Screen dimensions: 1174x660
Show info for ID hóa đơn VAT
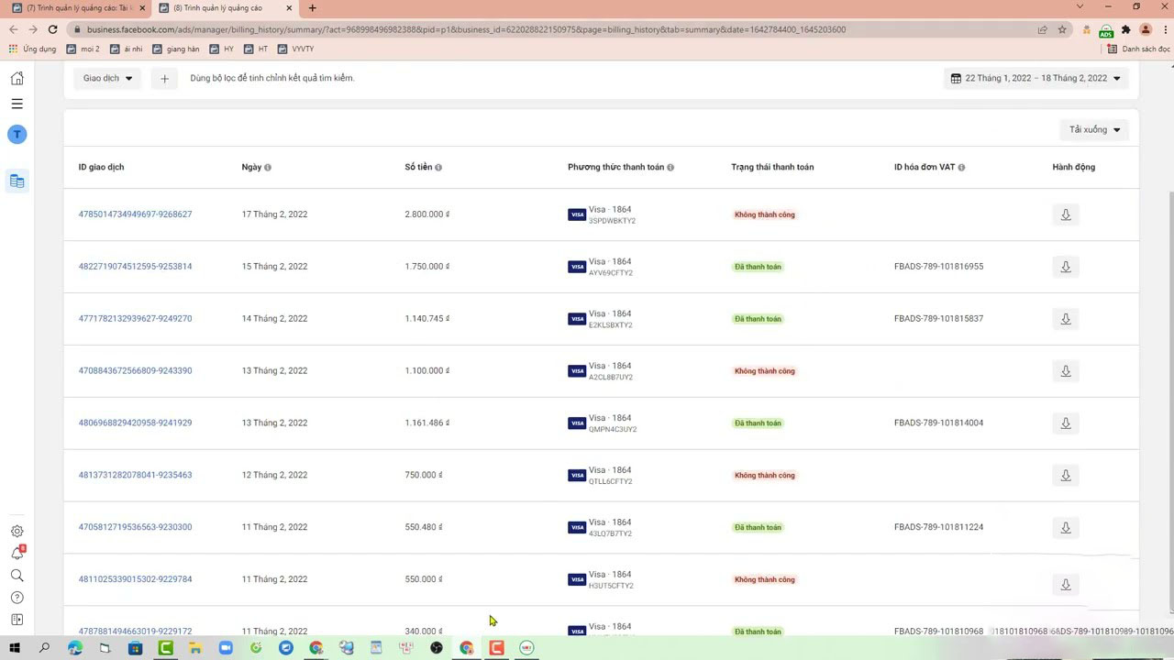[x=961, y=168]
